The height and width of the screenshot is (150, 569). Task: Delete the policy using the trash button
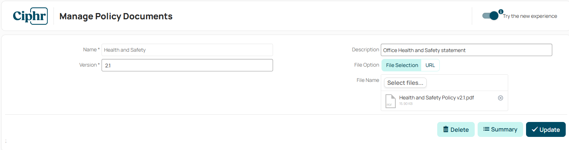point(456,129)
